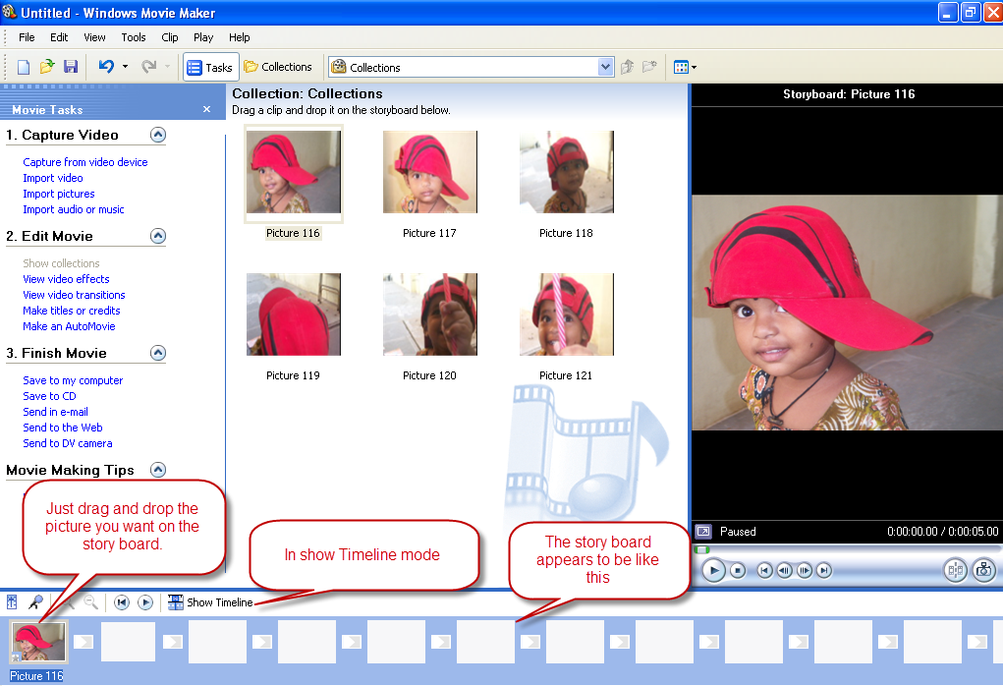Collapse the Edit Movie section
The width and height of the screenshot is (1003, 686).
(157, 236)
